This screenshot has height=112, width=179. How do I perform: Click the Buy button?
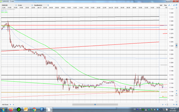(166, 5)
